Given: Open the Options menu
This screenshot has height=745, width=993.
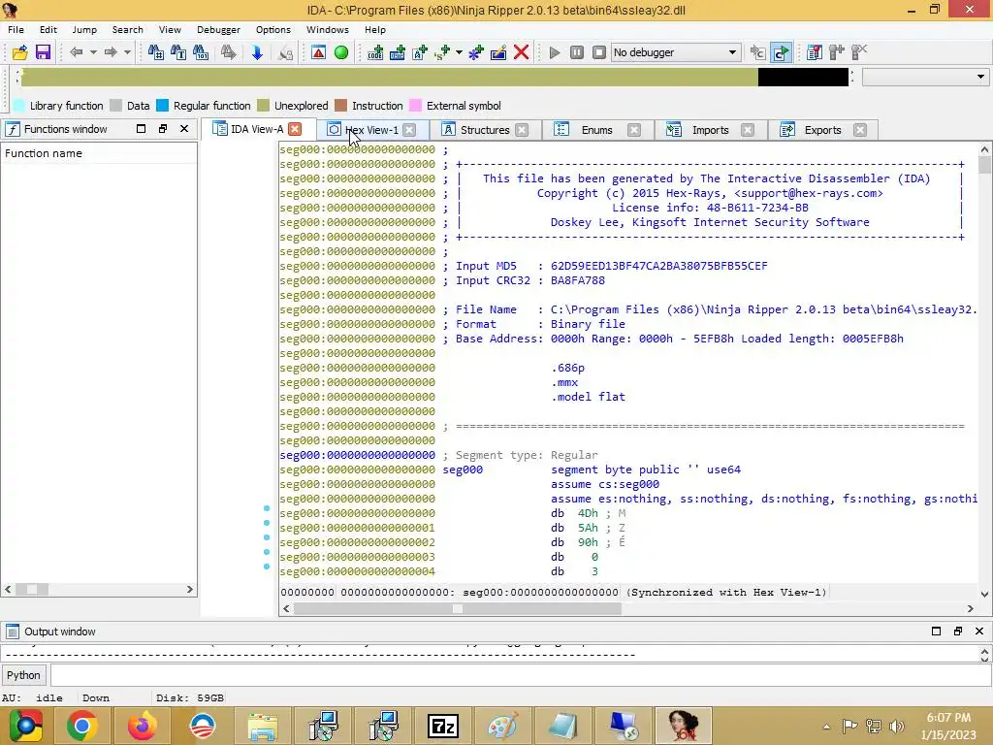Looking at the screenshot, I should click(272, 30).
